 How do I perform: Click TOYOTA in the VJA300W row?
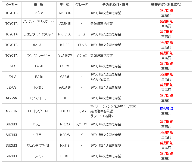11,56
